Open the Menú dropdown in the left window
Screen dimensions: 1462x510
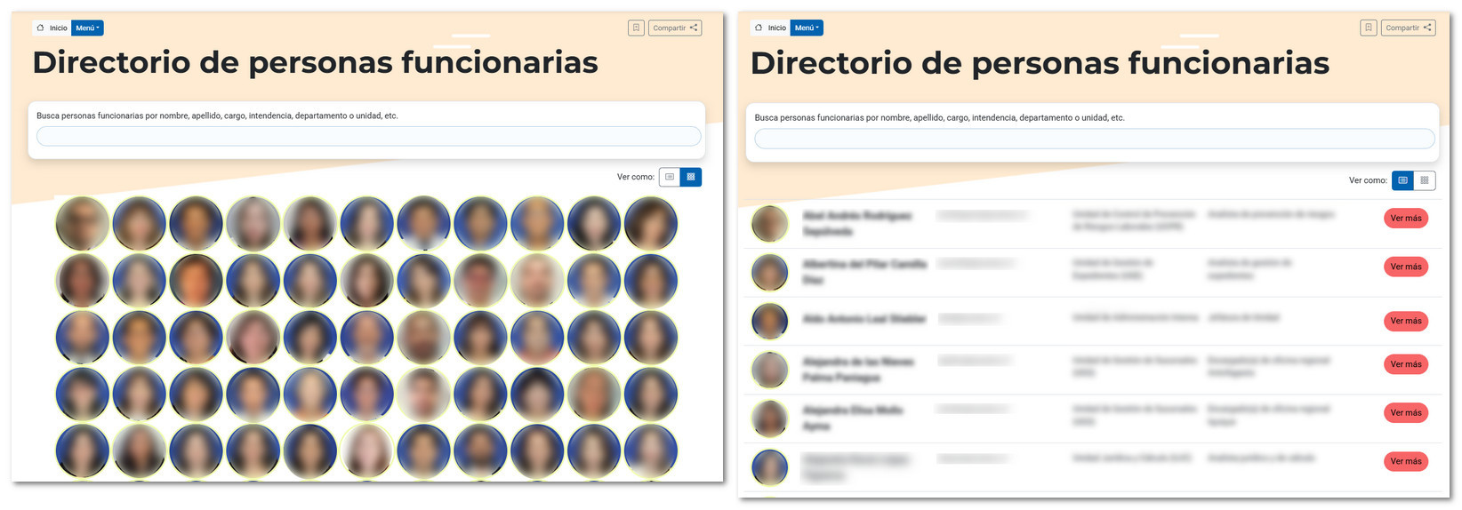87,28
